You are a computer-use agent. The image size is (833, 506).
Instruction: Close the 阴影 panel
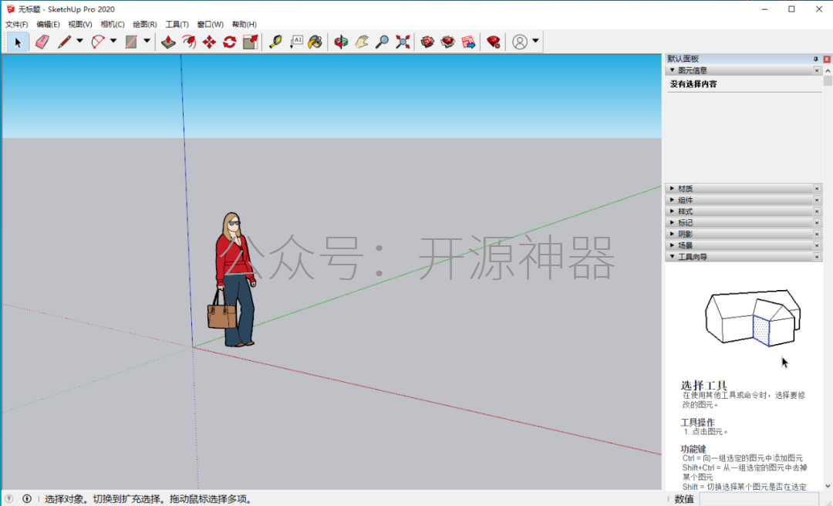coord(817,234)
